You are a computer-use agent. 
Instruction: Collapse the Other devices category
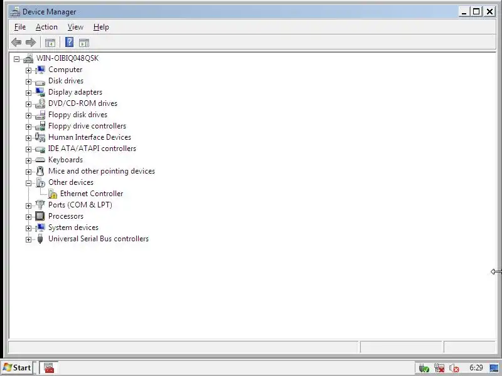pyautogui.click(x=28, y=183)
